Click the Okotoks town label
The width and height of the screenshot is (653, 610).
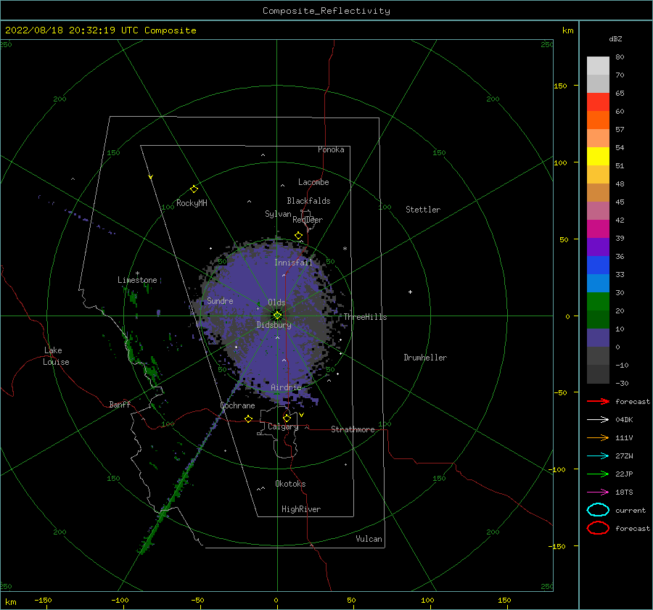point(290,484)
